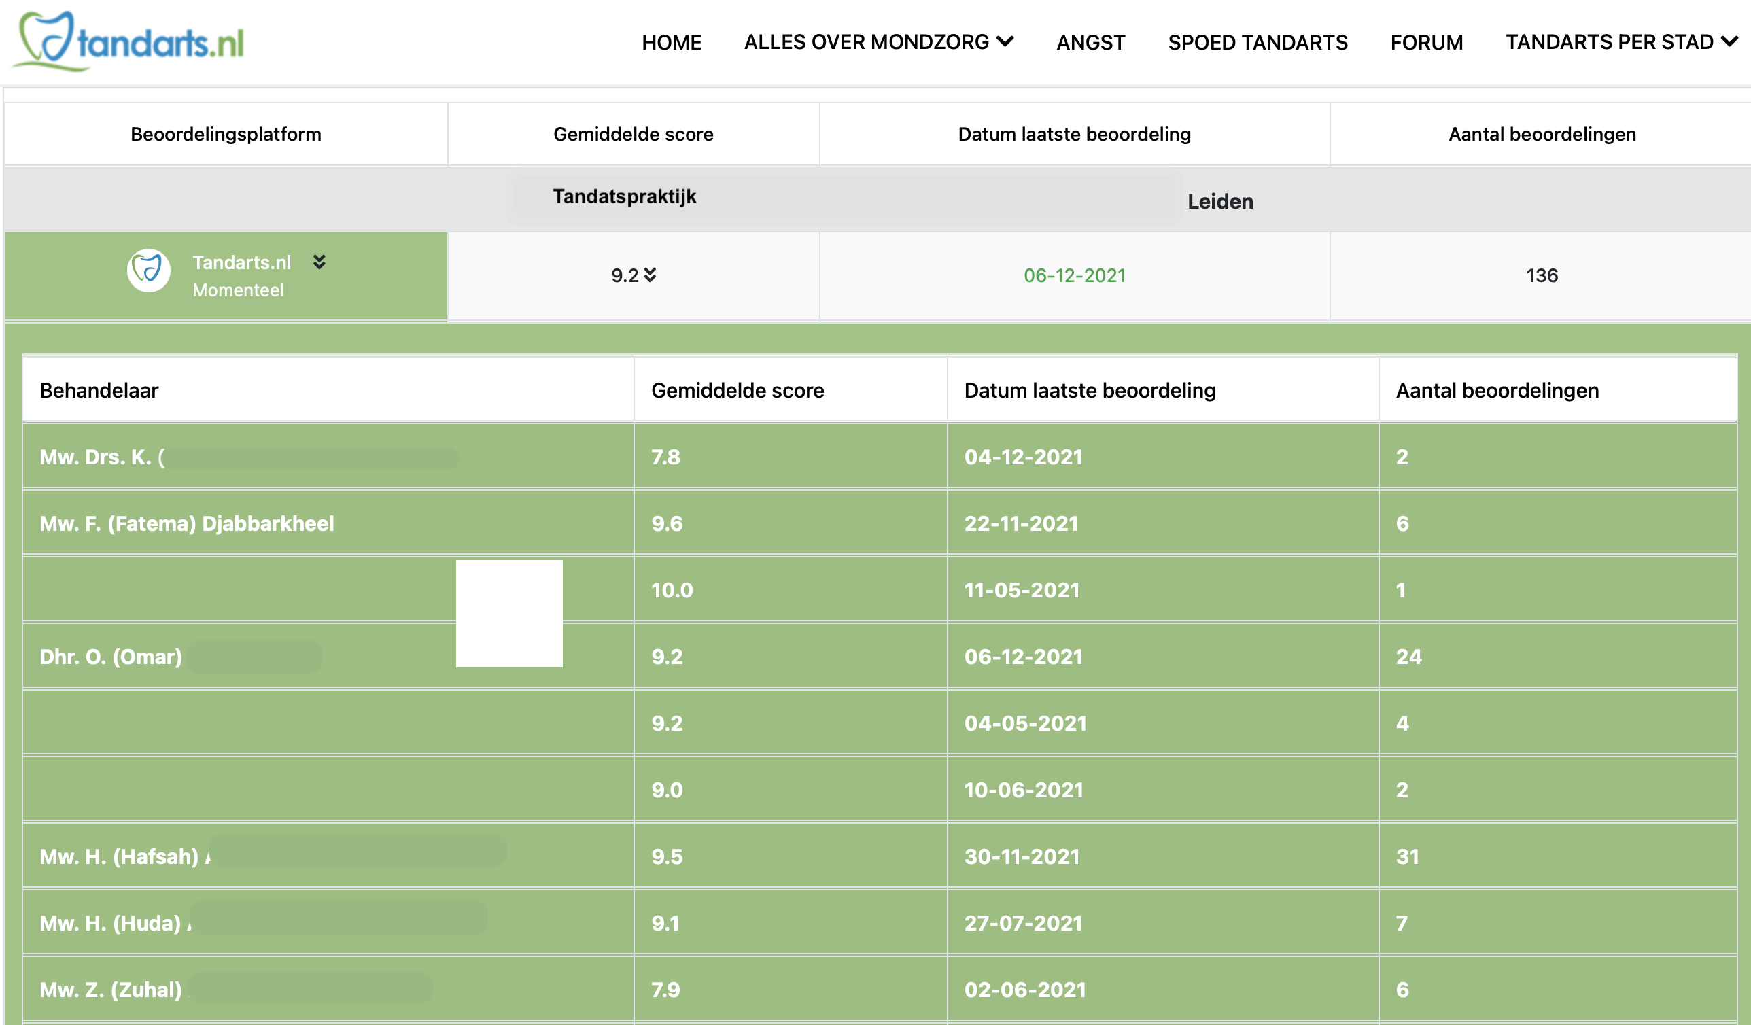Screen dimensions: 1751x1025
Task: Select practitioner Dhr. O. (Omar)
Action: tap(111, 657)
